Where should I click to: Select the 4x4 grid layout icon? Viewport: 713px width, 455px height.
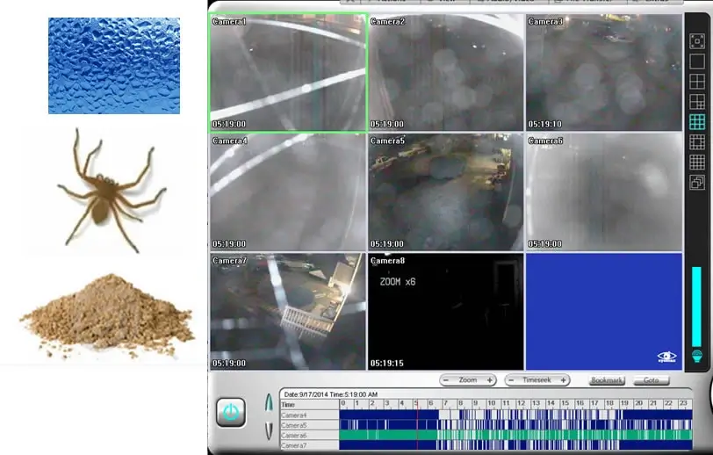click(697, 162)
